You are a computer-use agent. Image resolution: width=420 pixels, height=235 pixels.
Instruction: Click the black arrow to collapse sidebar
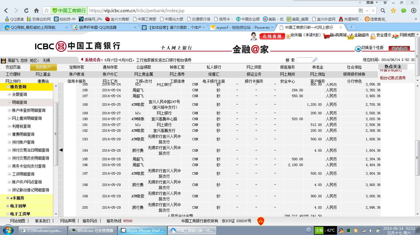tap(61, 150)
